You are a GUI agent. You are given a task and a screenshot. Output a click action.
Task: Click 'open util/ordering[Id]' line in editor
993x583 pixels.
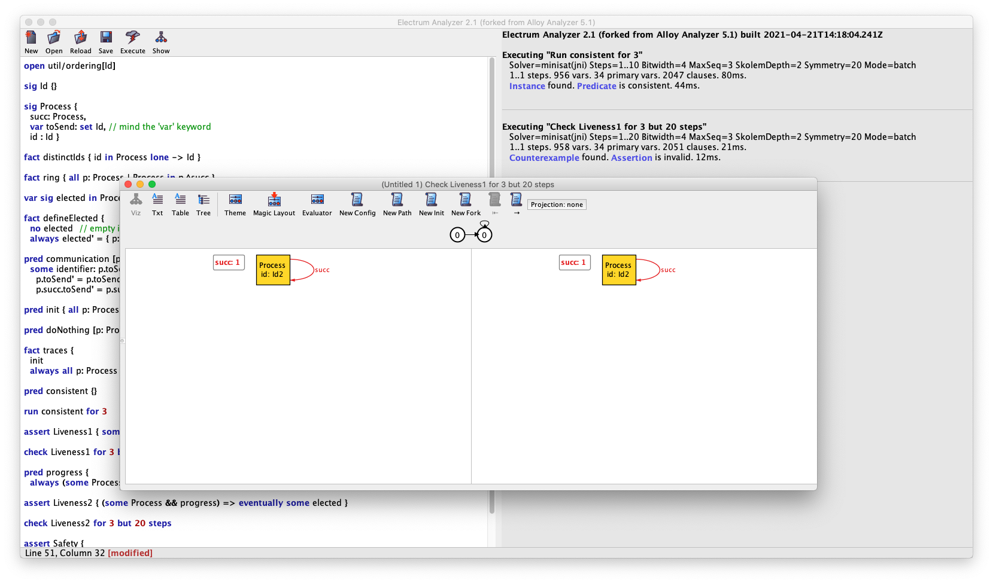coord(69,66)
